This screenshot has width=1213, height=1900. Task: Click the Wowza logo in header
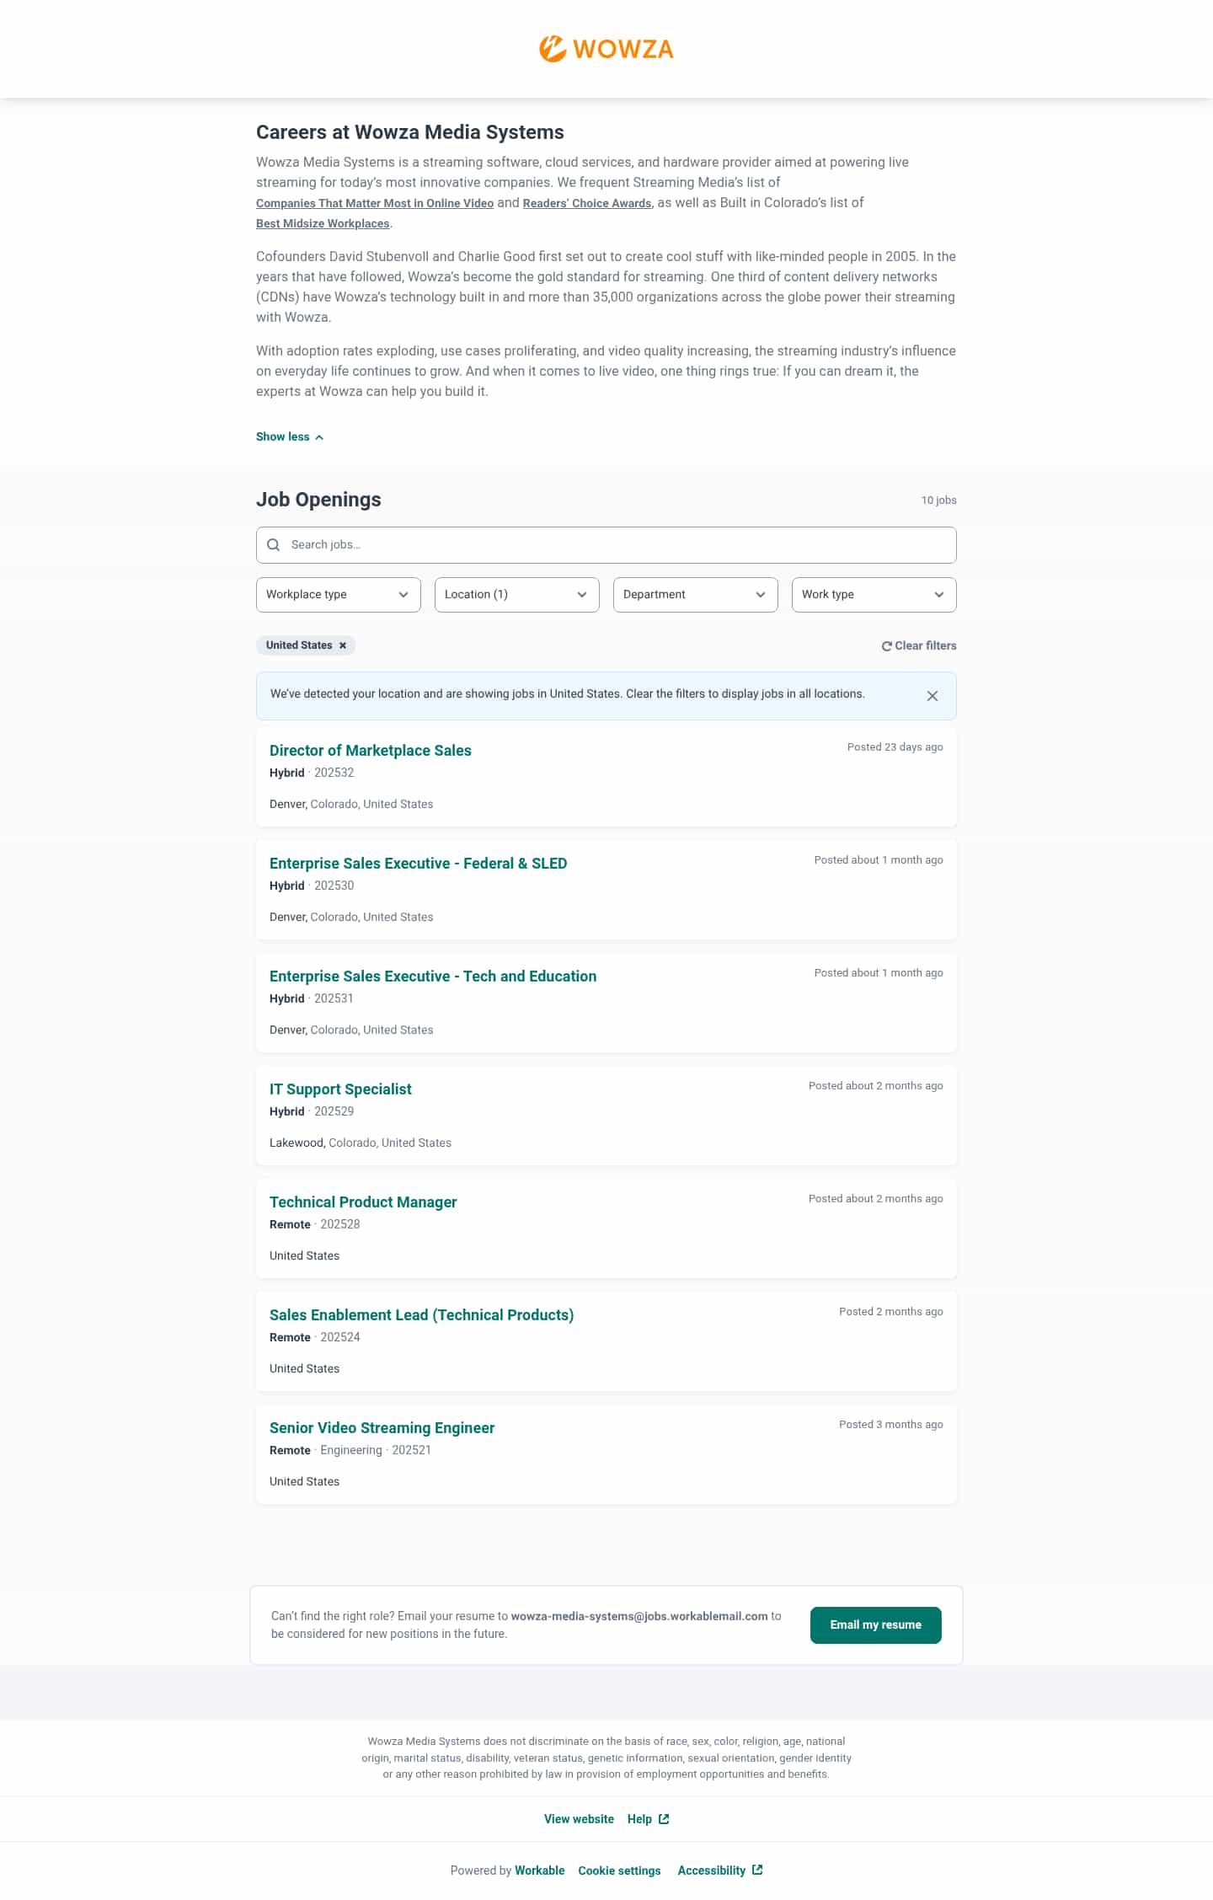pyautogui.click(x=606, y=49)
